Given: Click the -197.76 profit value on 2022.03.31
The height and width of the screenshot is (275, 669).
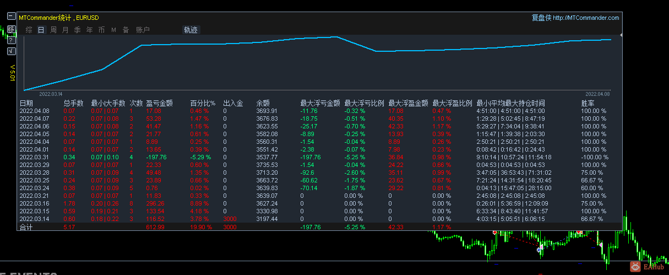Looking at the screenshot, I should [x=156, y=157].
